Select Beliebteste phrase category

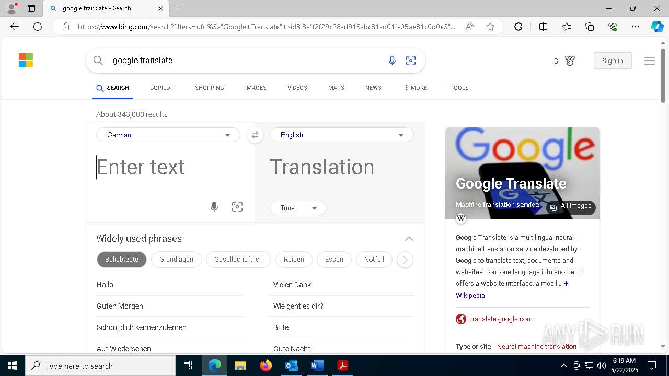[122, 260]
